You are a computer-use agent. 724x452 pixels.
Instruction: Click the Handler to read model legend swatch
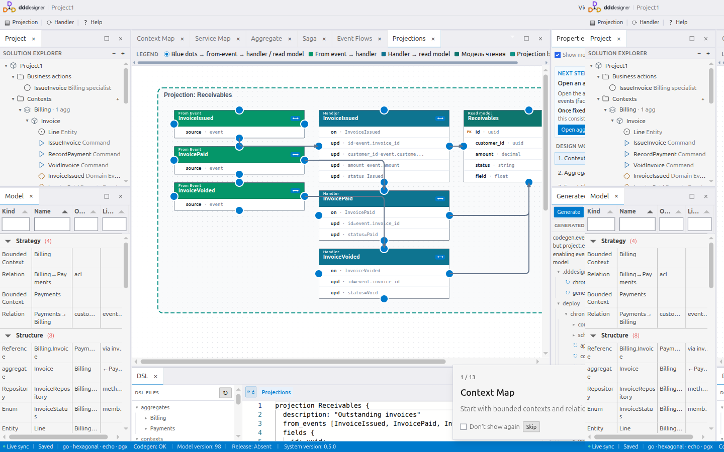coord(384,54)
